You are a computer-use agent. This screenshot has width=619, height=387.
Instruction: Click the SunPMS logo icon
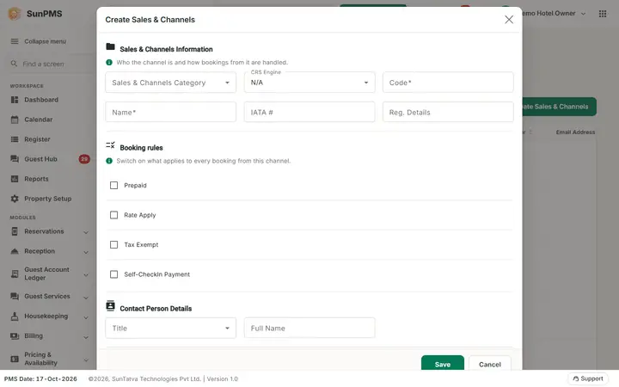coord(15,14)
